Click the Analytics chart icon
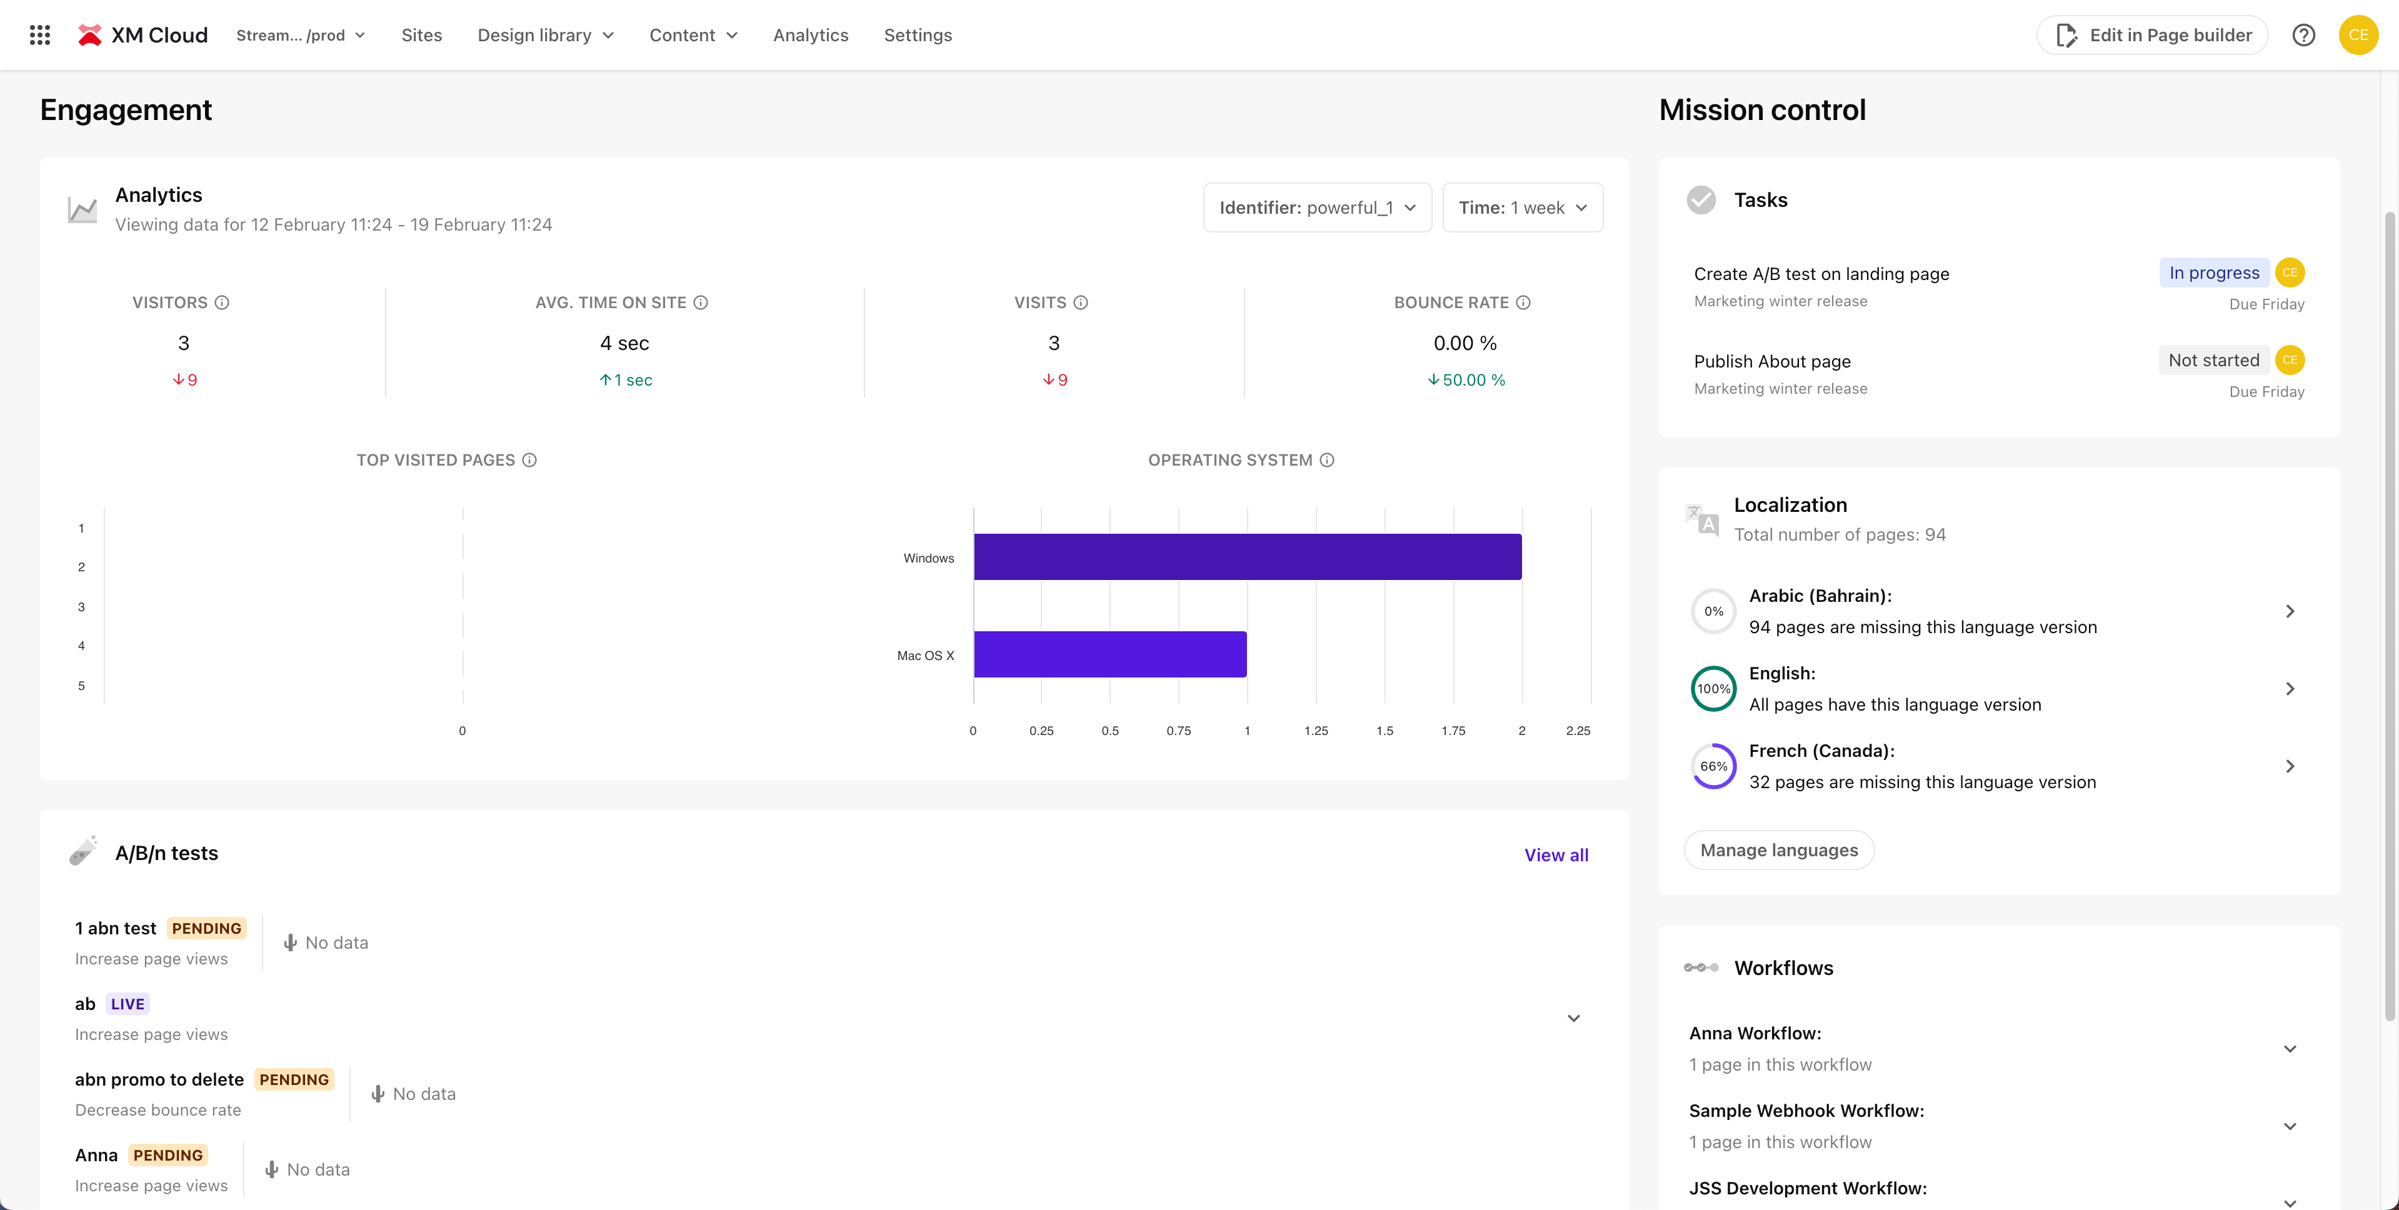Screen dimensions: 2399x1210 (82, 209)
